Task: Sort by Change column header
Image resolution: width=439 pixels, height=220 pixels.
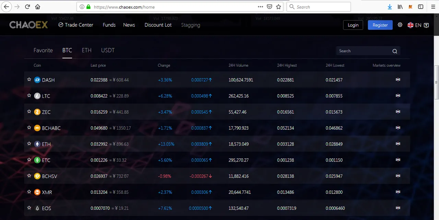Action: (164, 65)
